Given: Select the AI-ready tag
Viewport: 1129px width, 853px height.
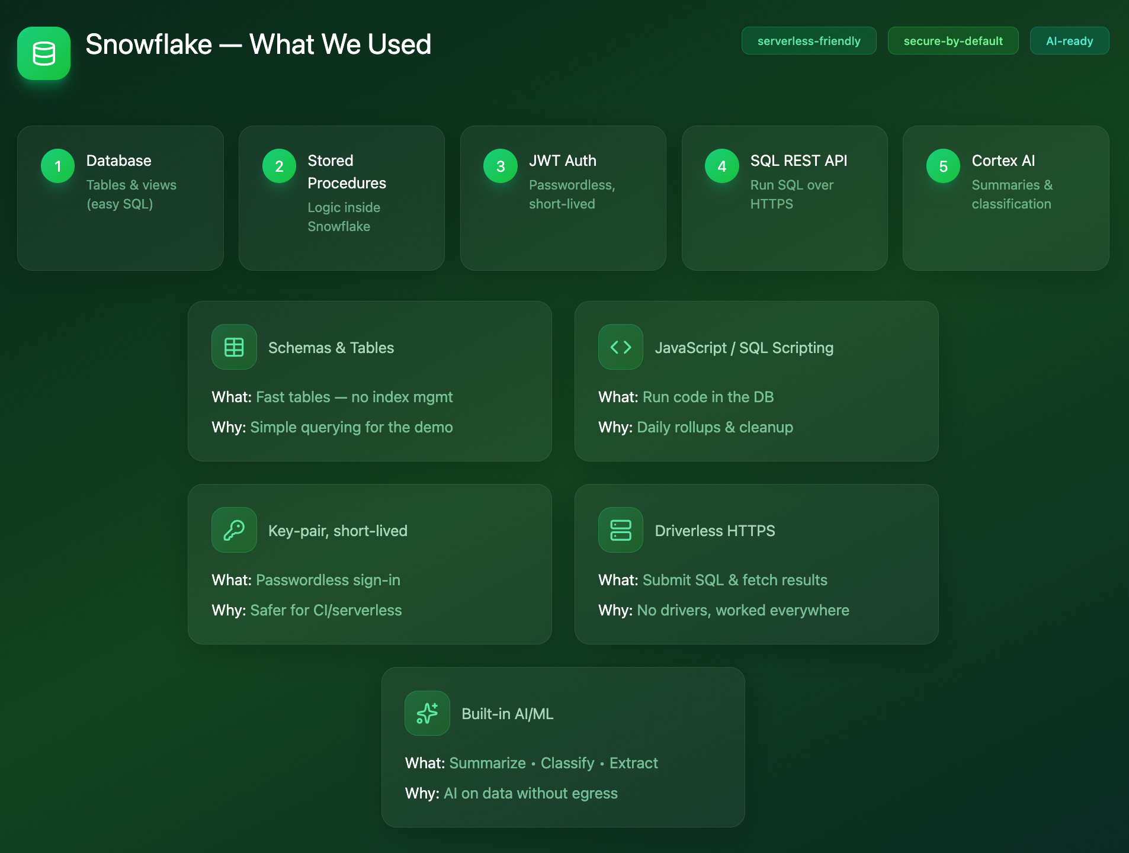Looking at the screenshot, I should (1070, 41).
